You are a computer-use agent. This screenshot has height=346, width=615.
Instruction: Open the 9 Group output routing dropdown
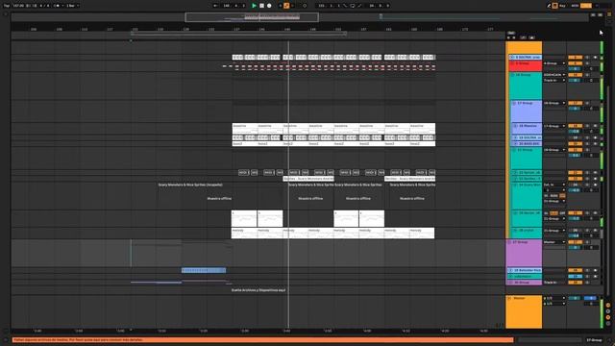click(554, 63)
